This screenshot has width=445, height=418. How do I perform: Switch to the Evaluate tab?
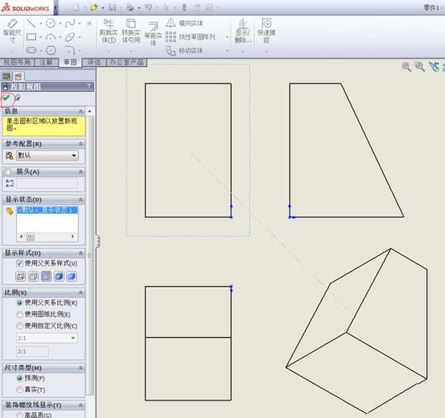pyautogui.click(x=94, y=62)
